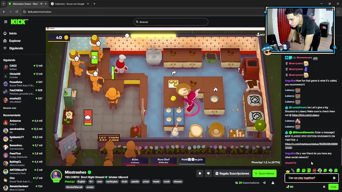Click Regala Suscripciones button

[x=232, y=173]
